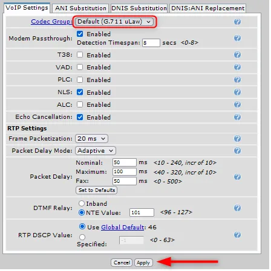Click help icon beside VAD setting
Image resolution: width=271 pixels, height=271 pixels.
237,67
